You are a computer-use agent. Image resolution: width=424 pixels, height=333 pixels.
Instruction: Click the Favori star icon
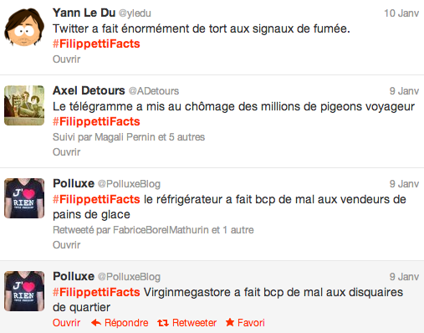pyautogui.click(x=230, y=322)
